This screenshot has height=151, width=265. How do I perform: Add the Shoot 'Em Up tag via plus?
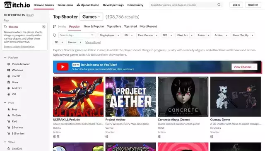[252, 35]
